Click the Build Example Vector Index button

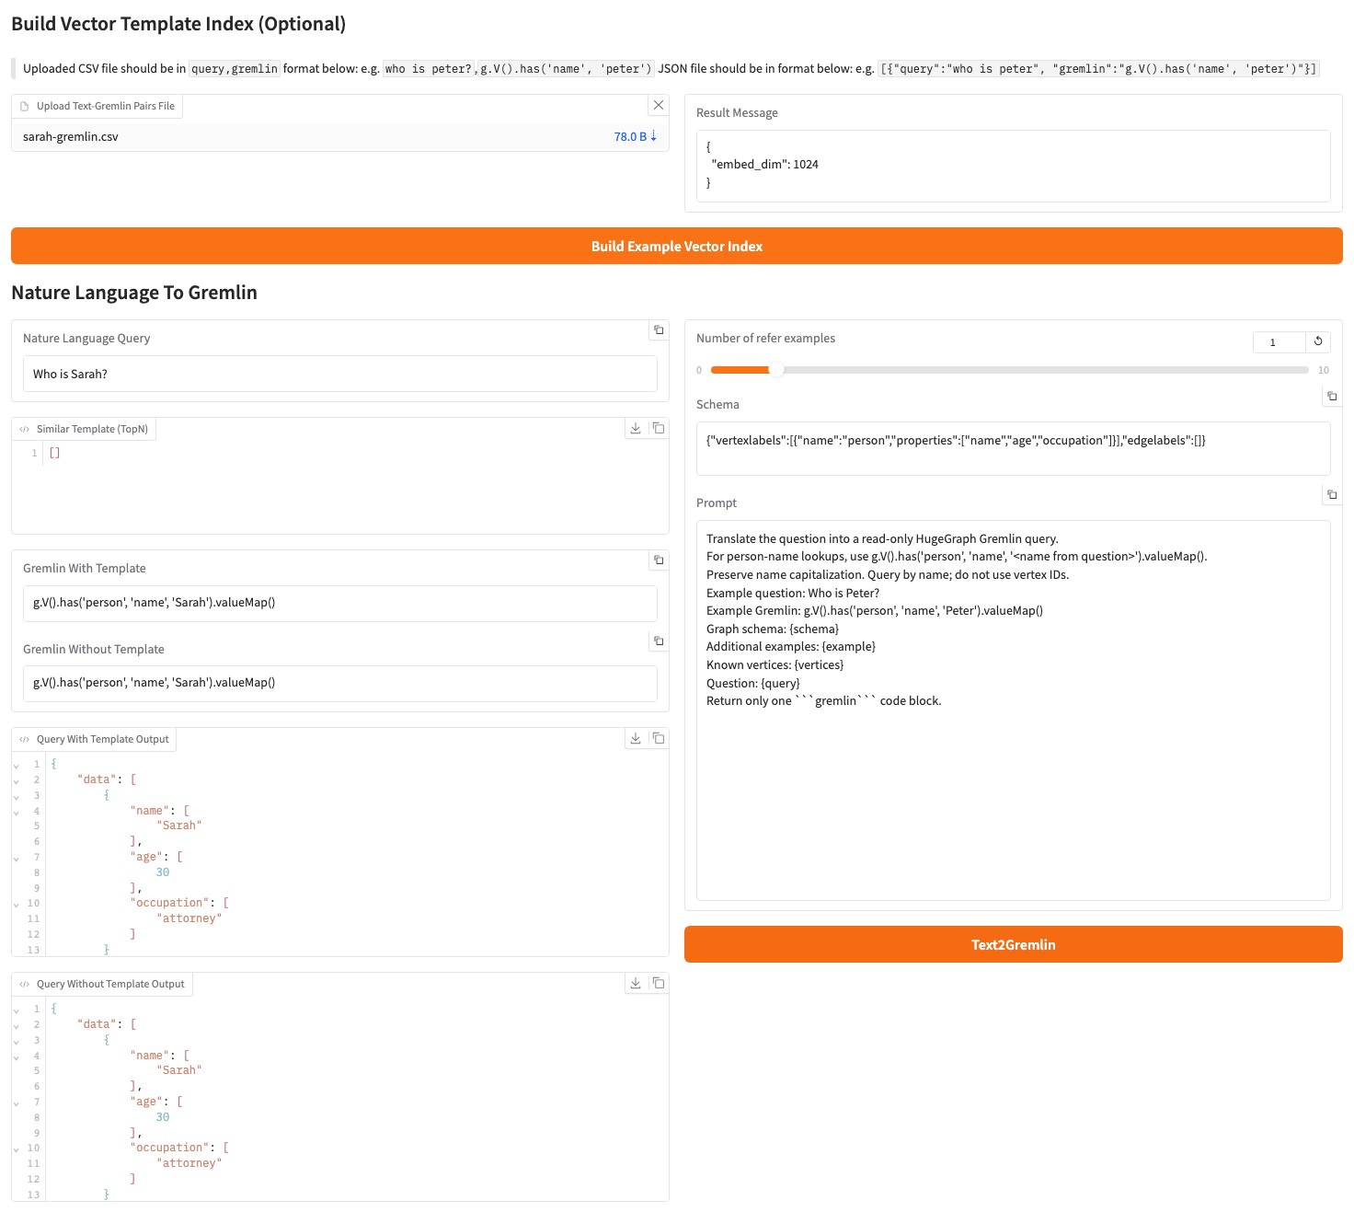pyautogui.click(x=677, y=246)
